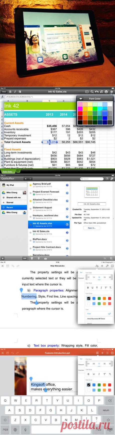
Task: Toggle the star on Project Everest Forecast
Action: coord(30,193)
